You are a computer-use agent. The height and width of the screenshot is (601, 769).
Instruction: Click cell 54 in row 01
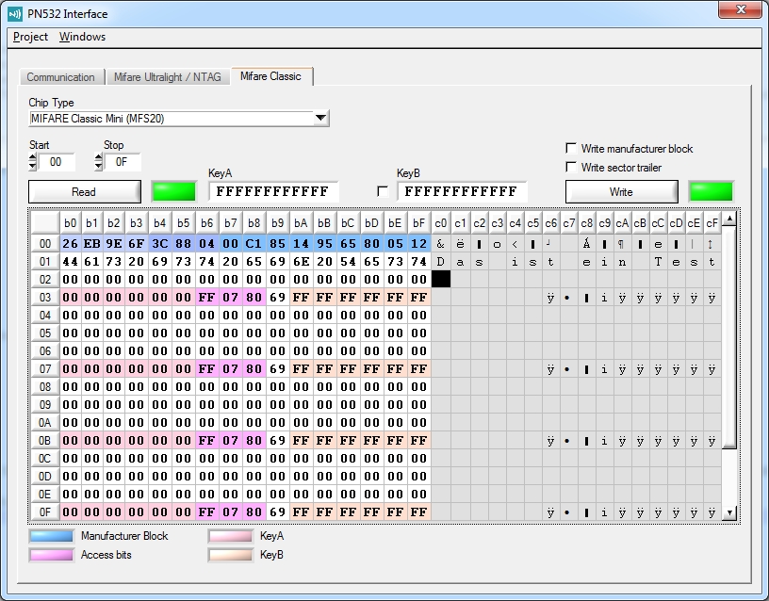348,262
